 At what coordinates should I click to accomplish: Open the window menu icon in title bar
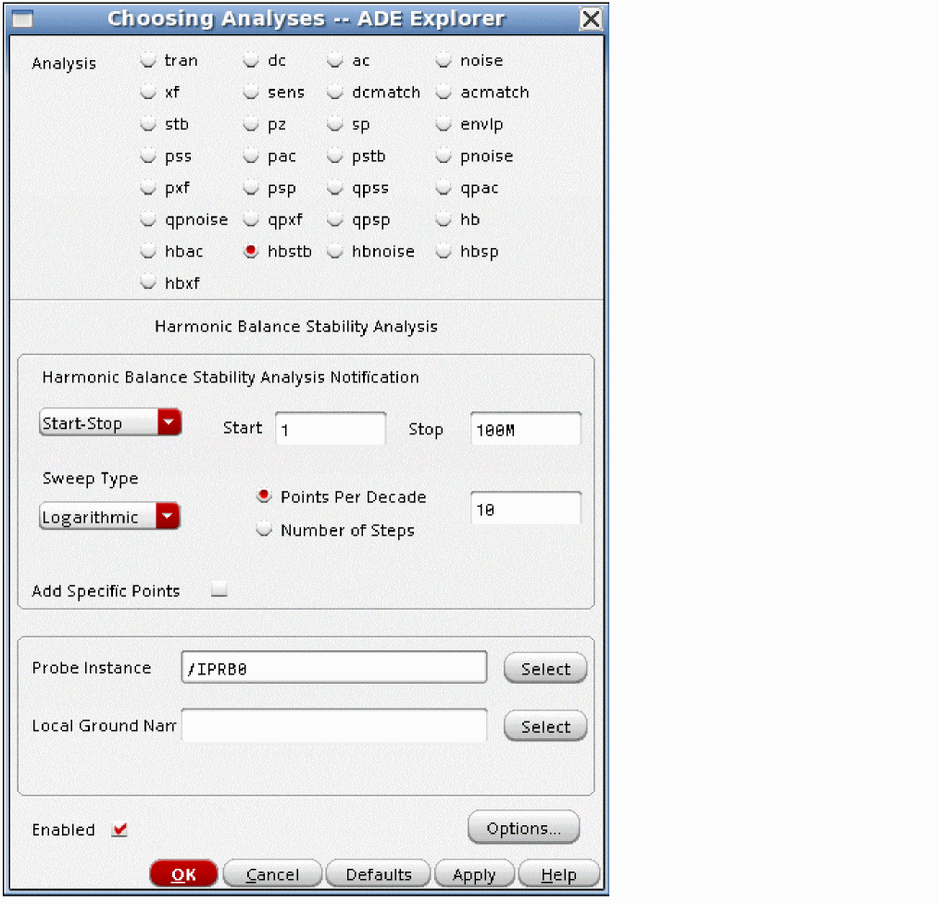coord(23,19)
